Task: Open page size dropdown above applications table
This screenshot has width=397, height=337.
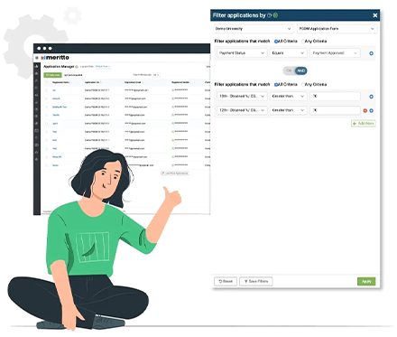Action: tap(156, 75)
